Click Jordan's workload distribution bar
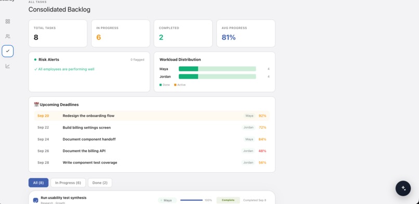This screenshot has width=419, height=204. [x=217, y=76]
